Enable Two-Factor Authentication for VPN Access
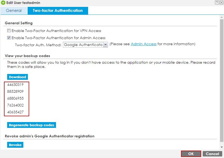The width and height of the screenshot is (224, 158). coord(9,31)
